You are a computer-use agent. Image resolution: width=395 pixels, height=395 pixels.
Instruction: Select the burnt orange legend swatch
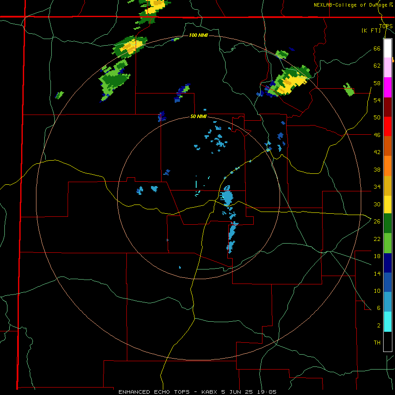click(x=388, y=146)
